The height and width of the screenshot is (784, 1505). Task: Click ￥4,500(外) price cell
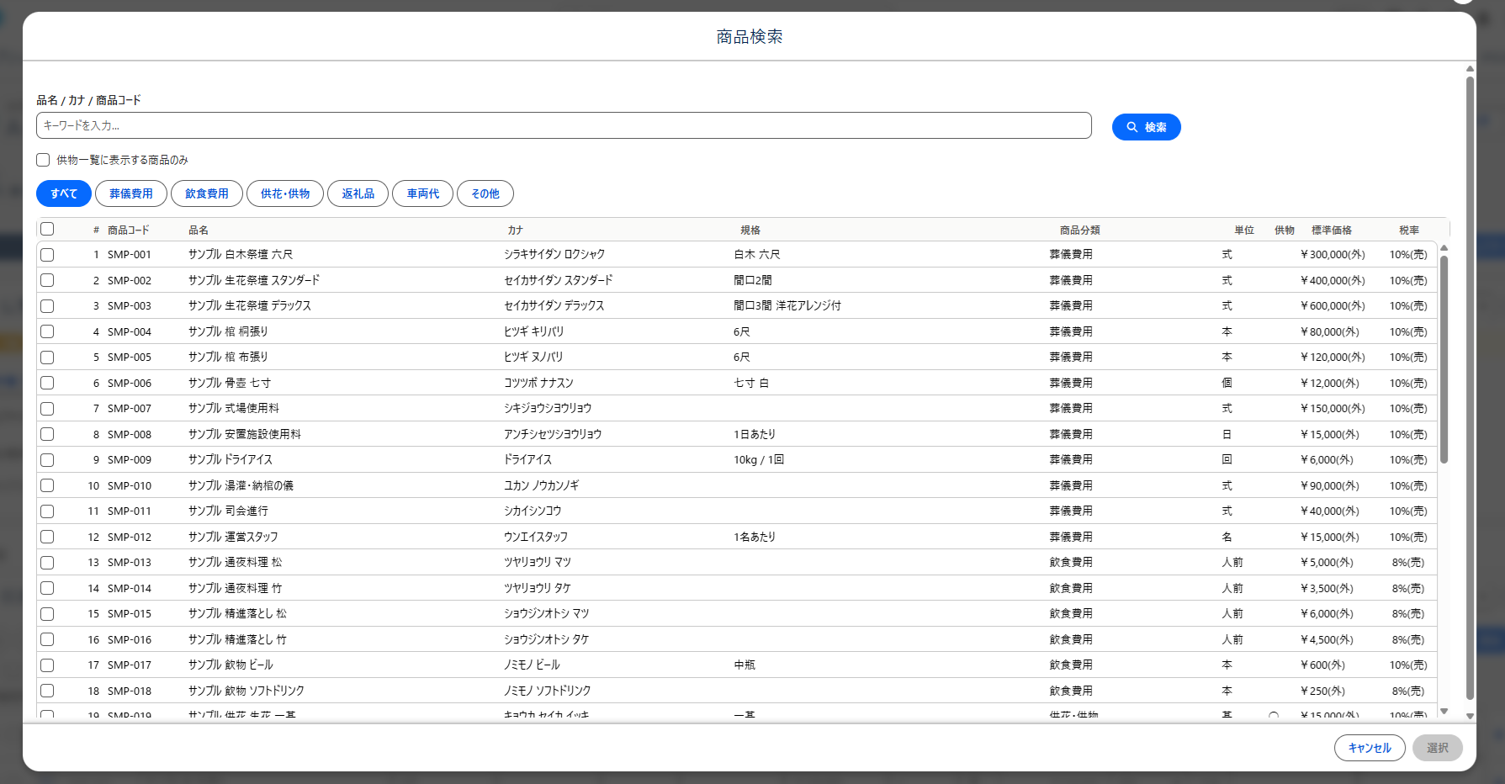1327,639
